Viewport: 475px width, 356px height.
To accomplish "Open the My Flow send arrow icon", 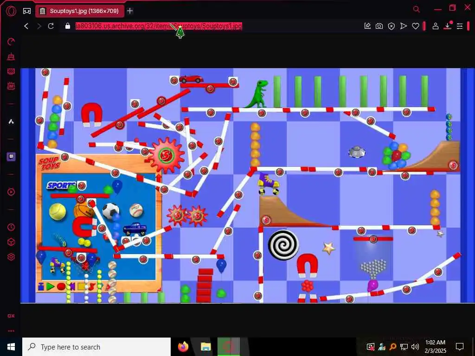I will click(x=404, y=26).
